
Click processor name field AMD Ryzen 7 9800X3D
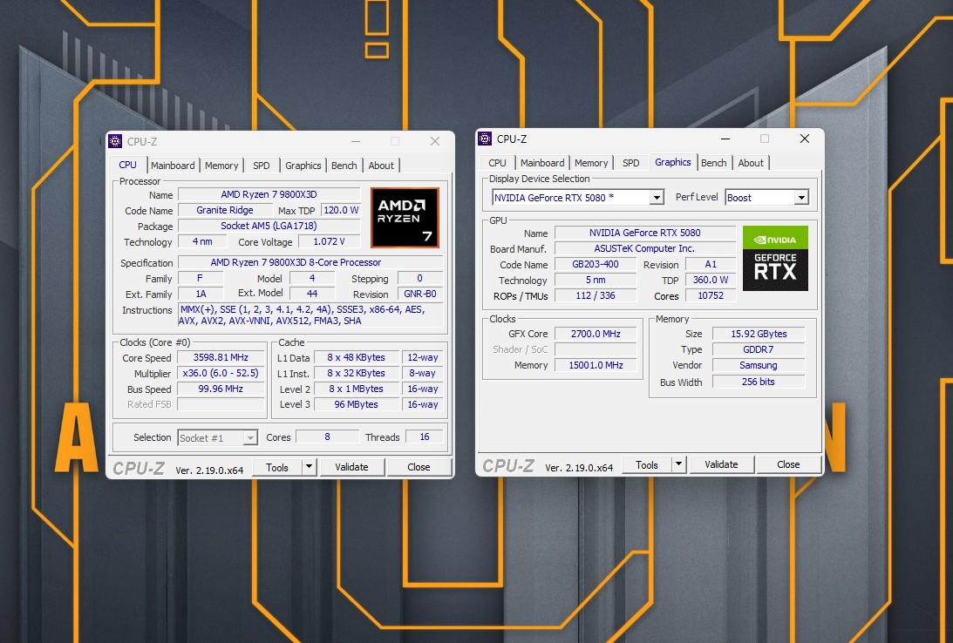click(269, 194)
